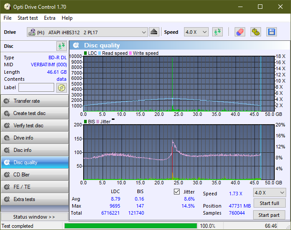Toggle the Jitter checkbox
Viewport: 291px width, 230px height.
click(x=177, y=192)
